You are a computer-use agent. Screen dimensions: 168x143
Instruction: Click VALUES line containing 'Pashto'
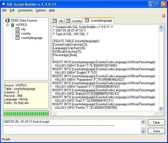(86, 108)
